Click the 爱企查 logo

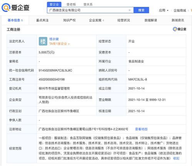(15, 7)
